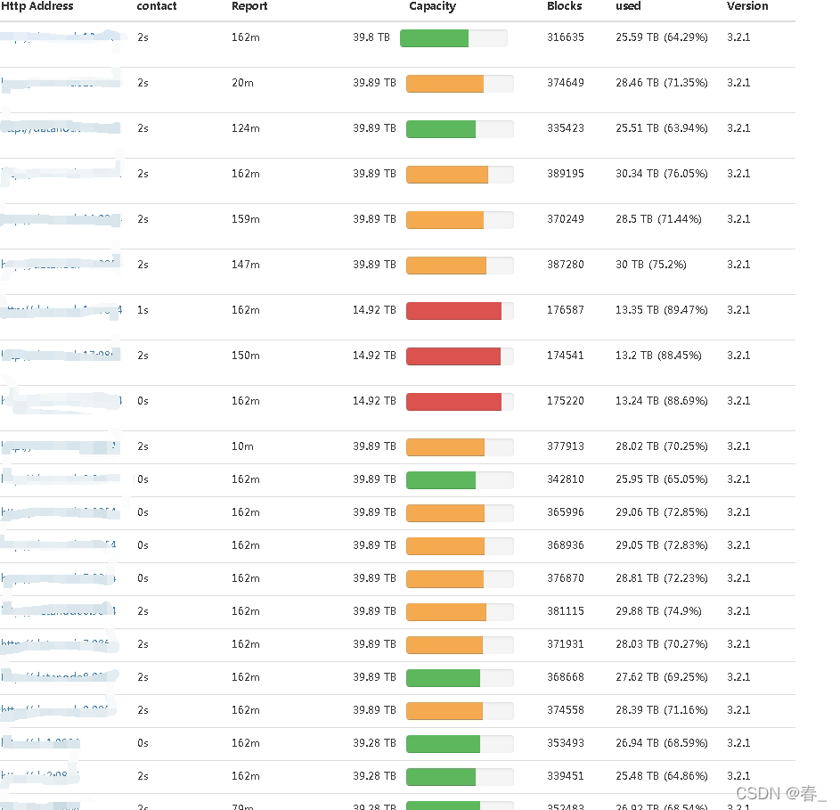
Task: Select the 371931 blocks cell
Action: [565, 645]
